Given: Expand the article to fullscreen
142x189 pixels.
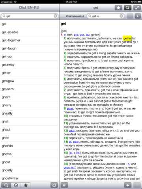Looking at the screenshot, I should pyautogui.click(x=137, y=8).
